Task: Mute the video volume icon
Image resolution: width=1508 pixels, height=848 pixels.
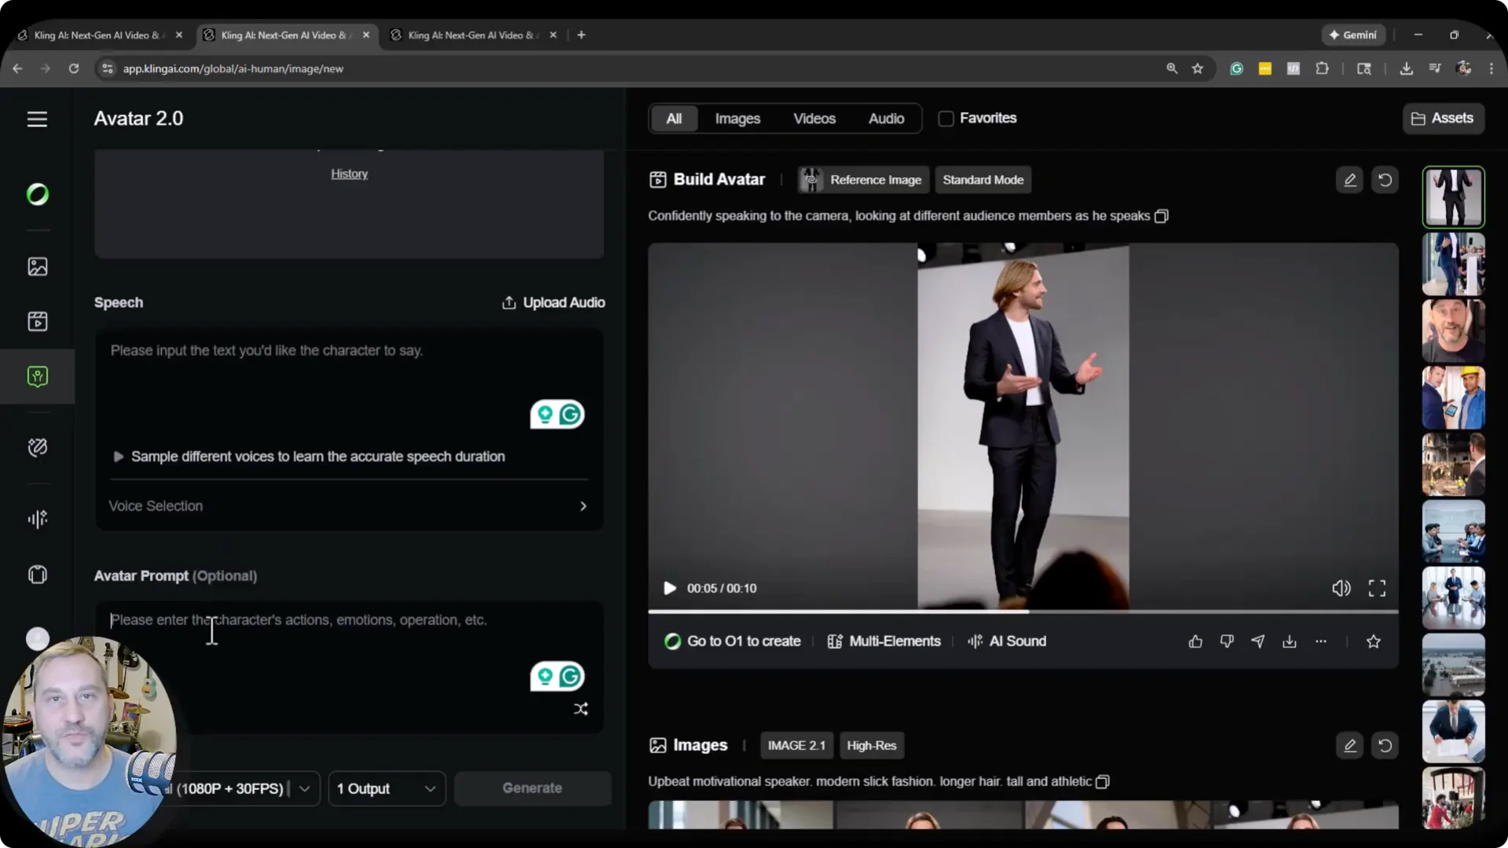Action: [1341, 588]
